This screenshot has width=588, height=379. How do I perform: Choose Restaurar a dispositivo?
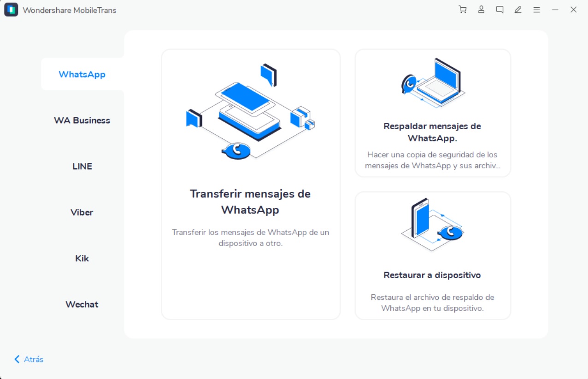click(432, 275)
